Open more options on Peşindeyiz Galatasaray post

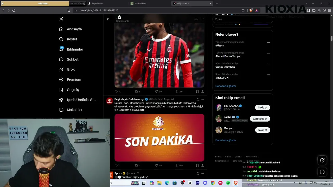[x=203, y=99]
